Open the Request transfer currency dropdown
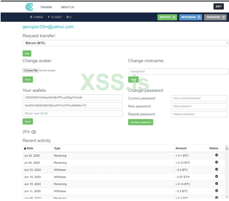The image size is (229, 201). tap(125, 43)
